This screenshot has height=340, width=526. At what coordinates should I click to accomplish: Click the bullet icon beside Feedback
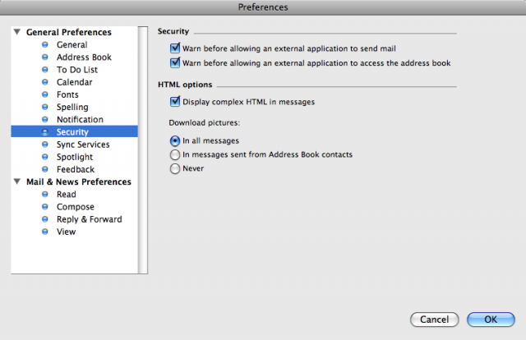coord(45,169)
